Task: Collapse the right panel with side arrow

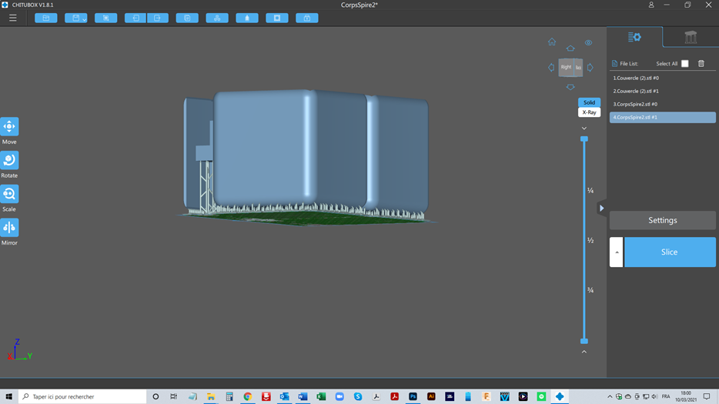Action: pos(602,208)
